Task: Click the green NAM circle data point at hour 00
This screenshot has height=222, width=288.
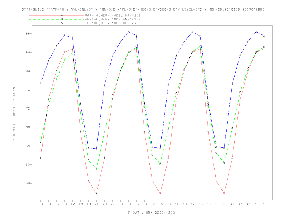Action: pos(41,143)
